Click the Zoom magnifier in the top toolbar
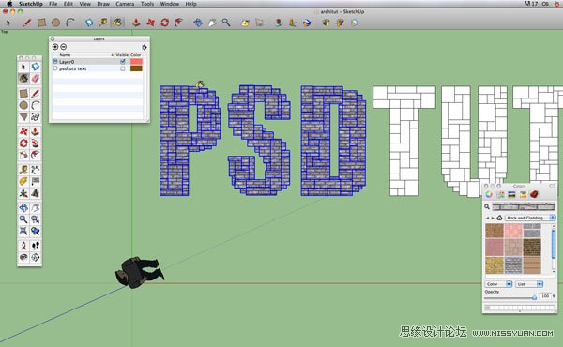The image size is (563, 347). pos(226,23)
